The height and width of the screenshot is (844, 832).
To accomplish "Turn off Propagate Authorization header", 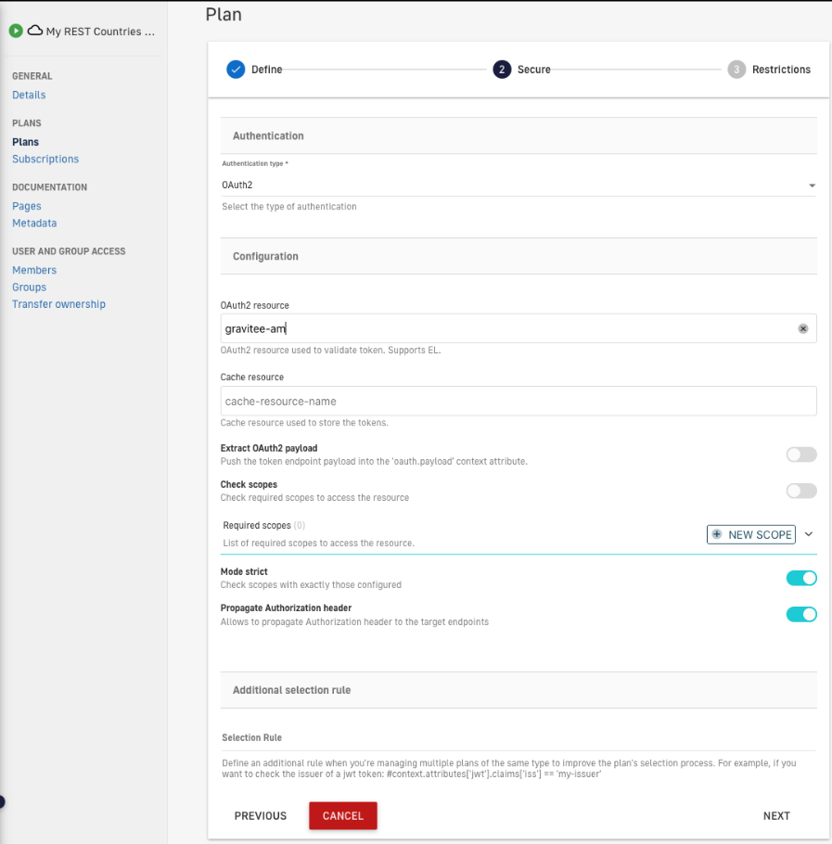I will pyautogui.click(x=800, y=613).
